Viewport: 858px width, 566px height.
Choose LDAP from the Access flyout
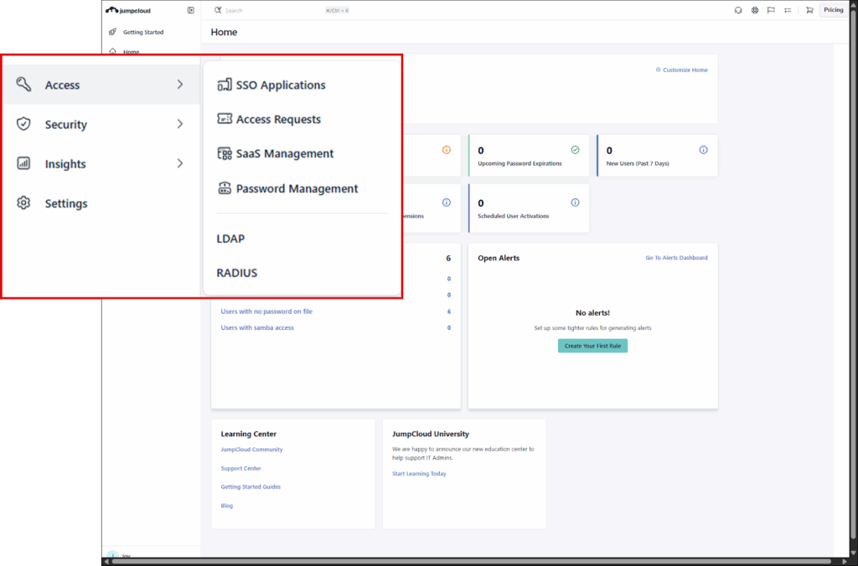coord(230,239)
